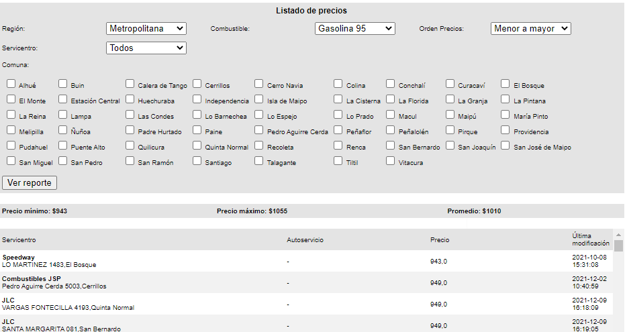Viewport: 627px width, 332px height.
Task: Open the Orden Precios dropdown
Action: pyautogui.click(x=530, y=29)
